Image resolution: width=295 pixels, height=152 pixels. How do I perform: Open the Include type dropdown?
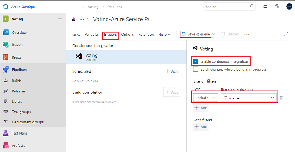pos(205,98)
